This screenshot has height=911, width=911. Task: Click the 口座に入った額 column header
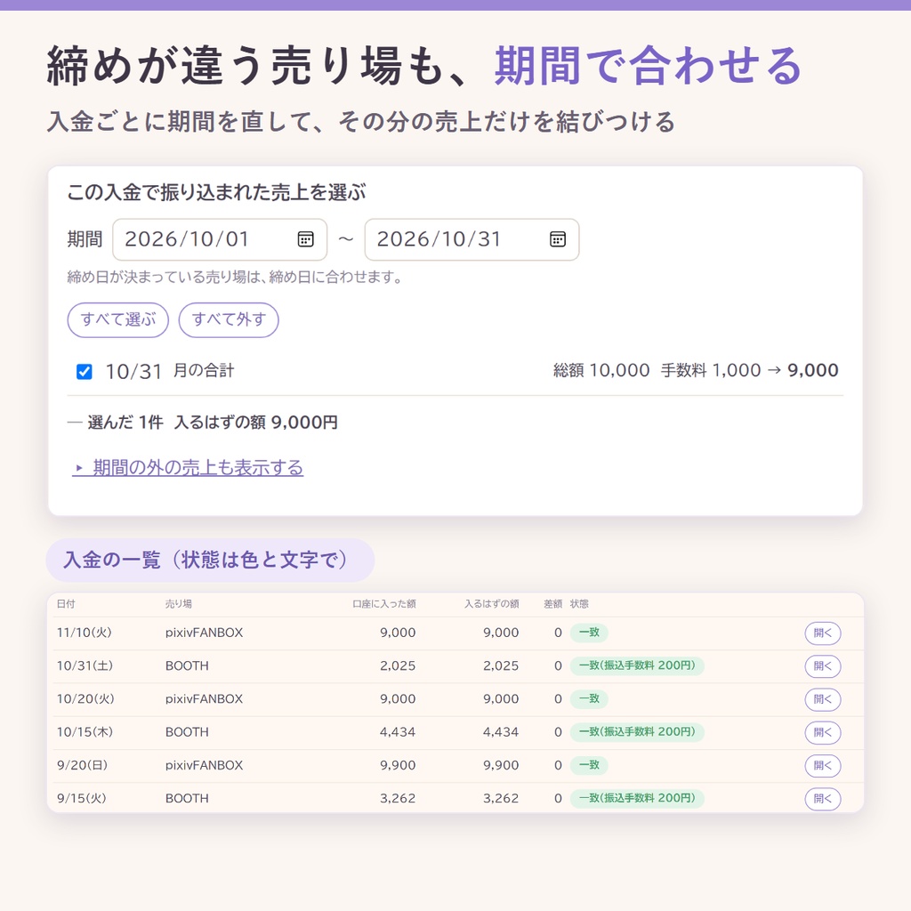pyautogui.click(x=384, y=604)
